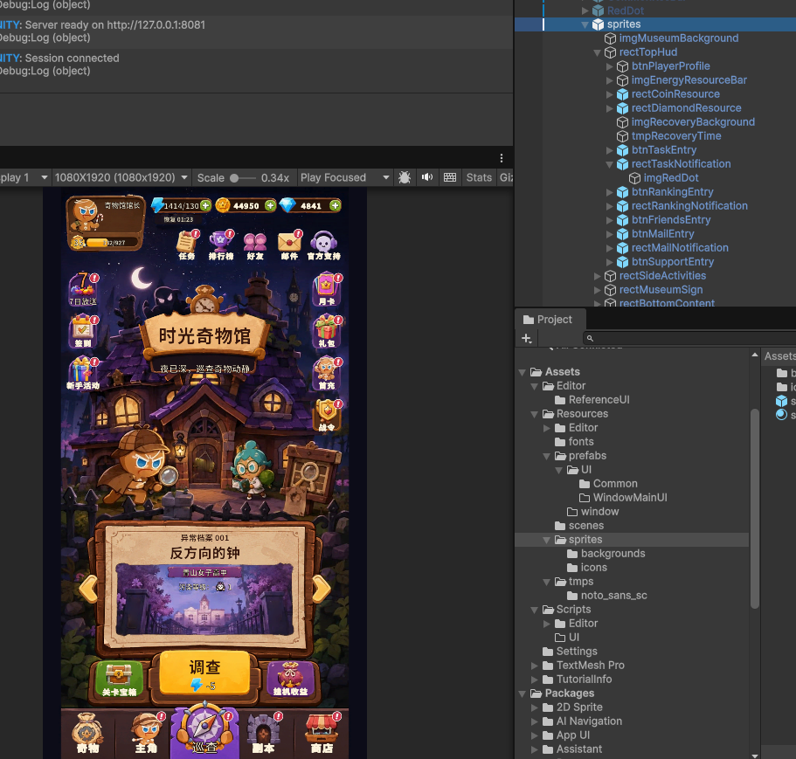
Task: Select the 奇物 bottom navigation icon
Action: [88, 733]
